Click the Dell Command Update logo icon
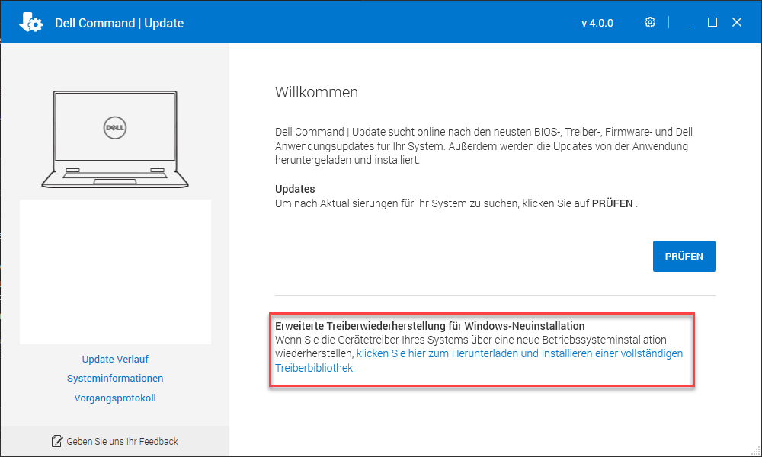The image size is (762, 457). click(x=30, y=22)
